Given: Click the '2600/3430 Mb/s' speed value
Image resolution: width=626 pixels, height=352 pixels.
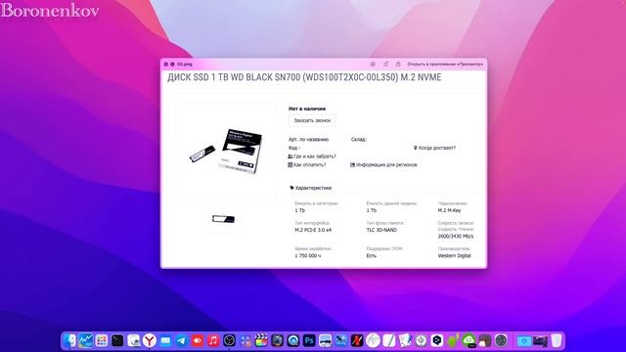Looking at the screenshot, I should coord(456,237).
